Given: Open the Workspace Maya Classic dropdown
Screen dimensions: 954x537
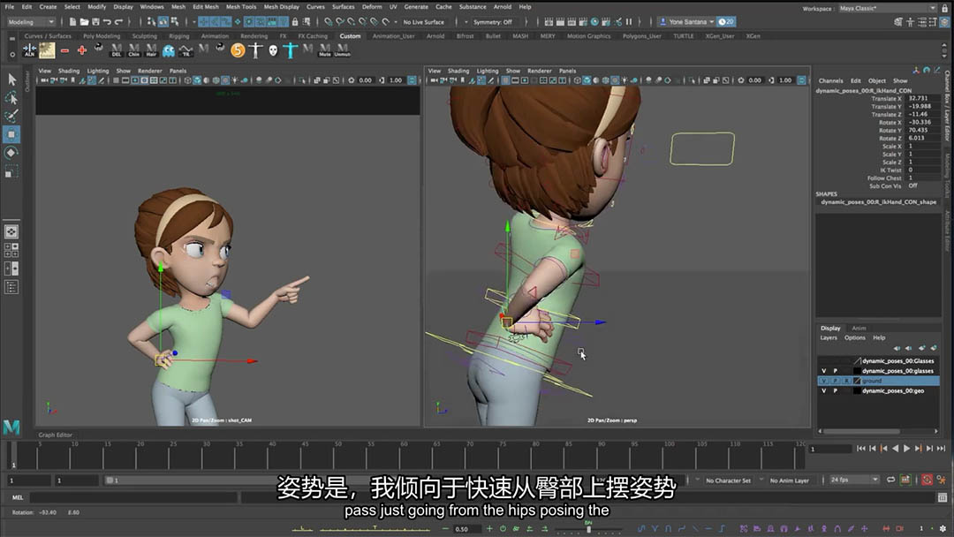Looking at the screenshot, I should pos(887,9).
